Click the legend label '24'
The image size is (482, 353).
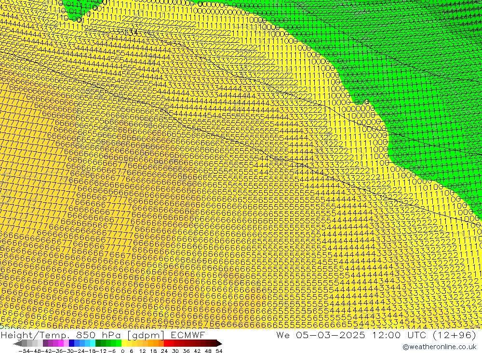(x=164, y=351)
